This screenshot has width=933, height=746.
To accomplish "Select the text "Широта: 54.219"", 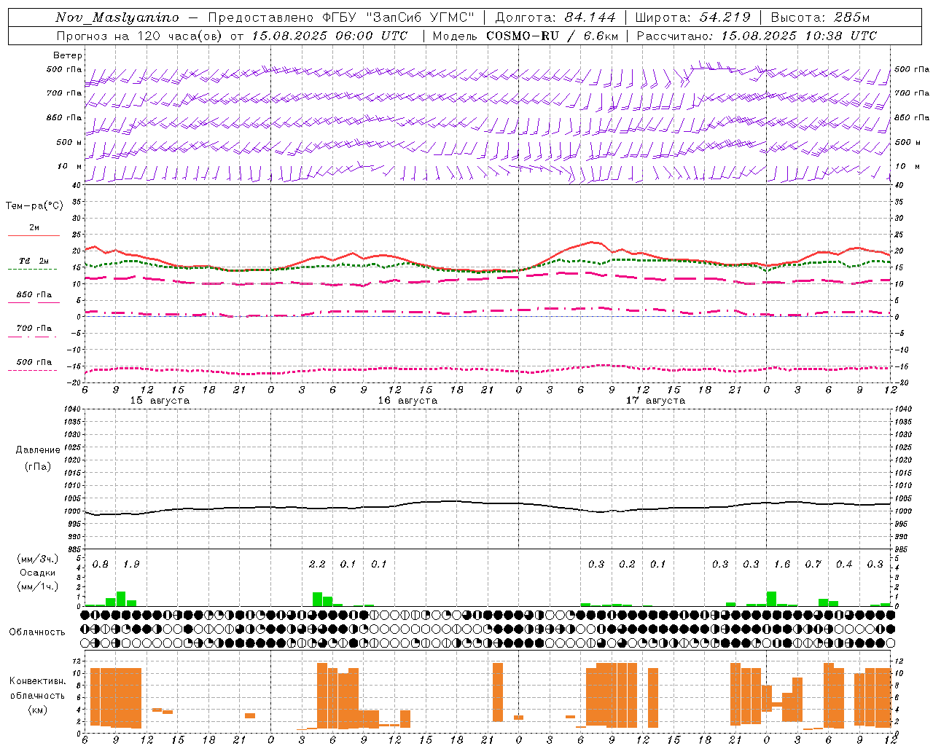I will [692, 17].
